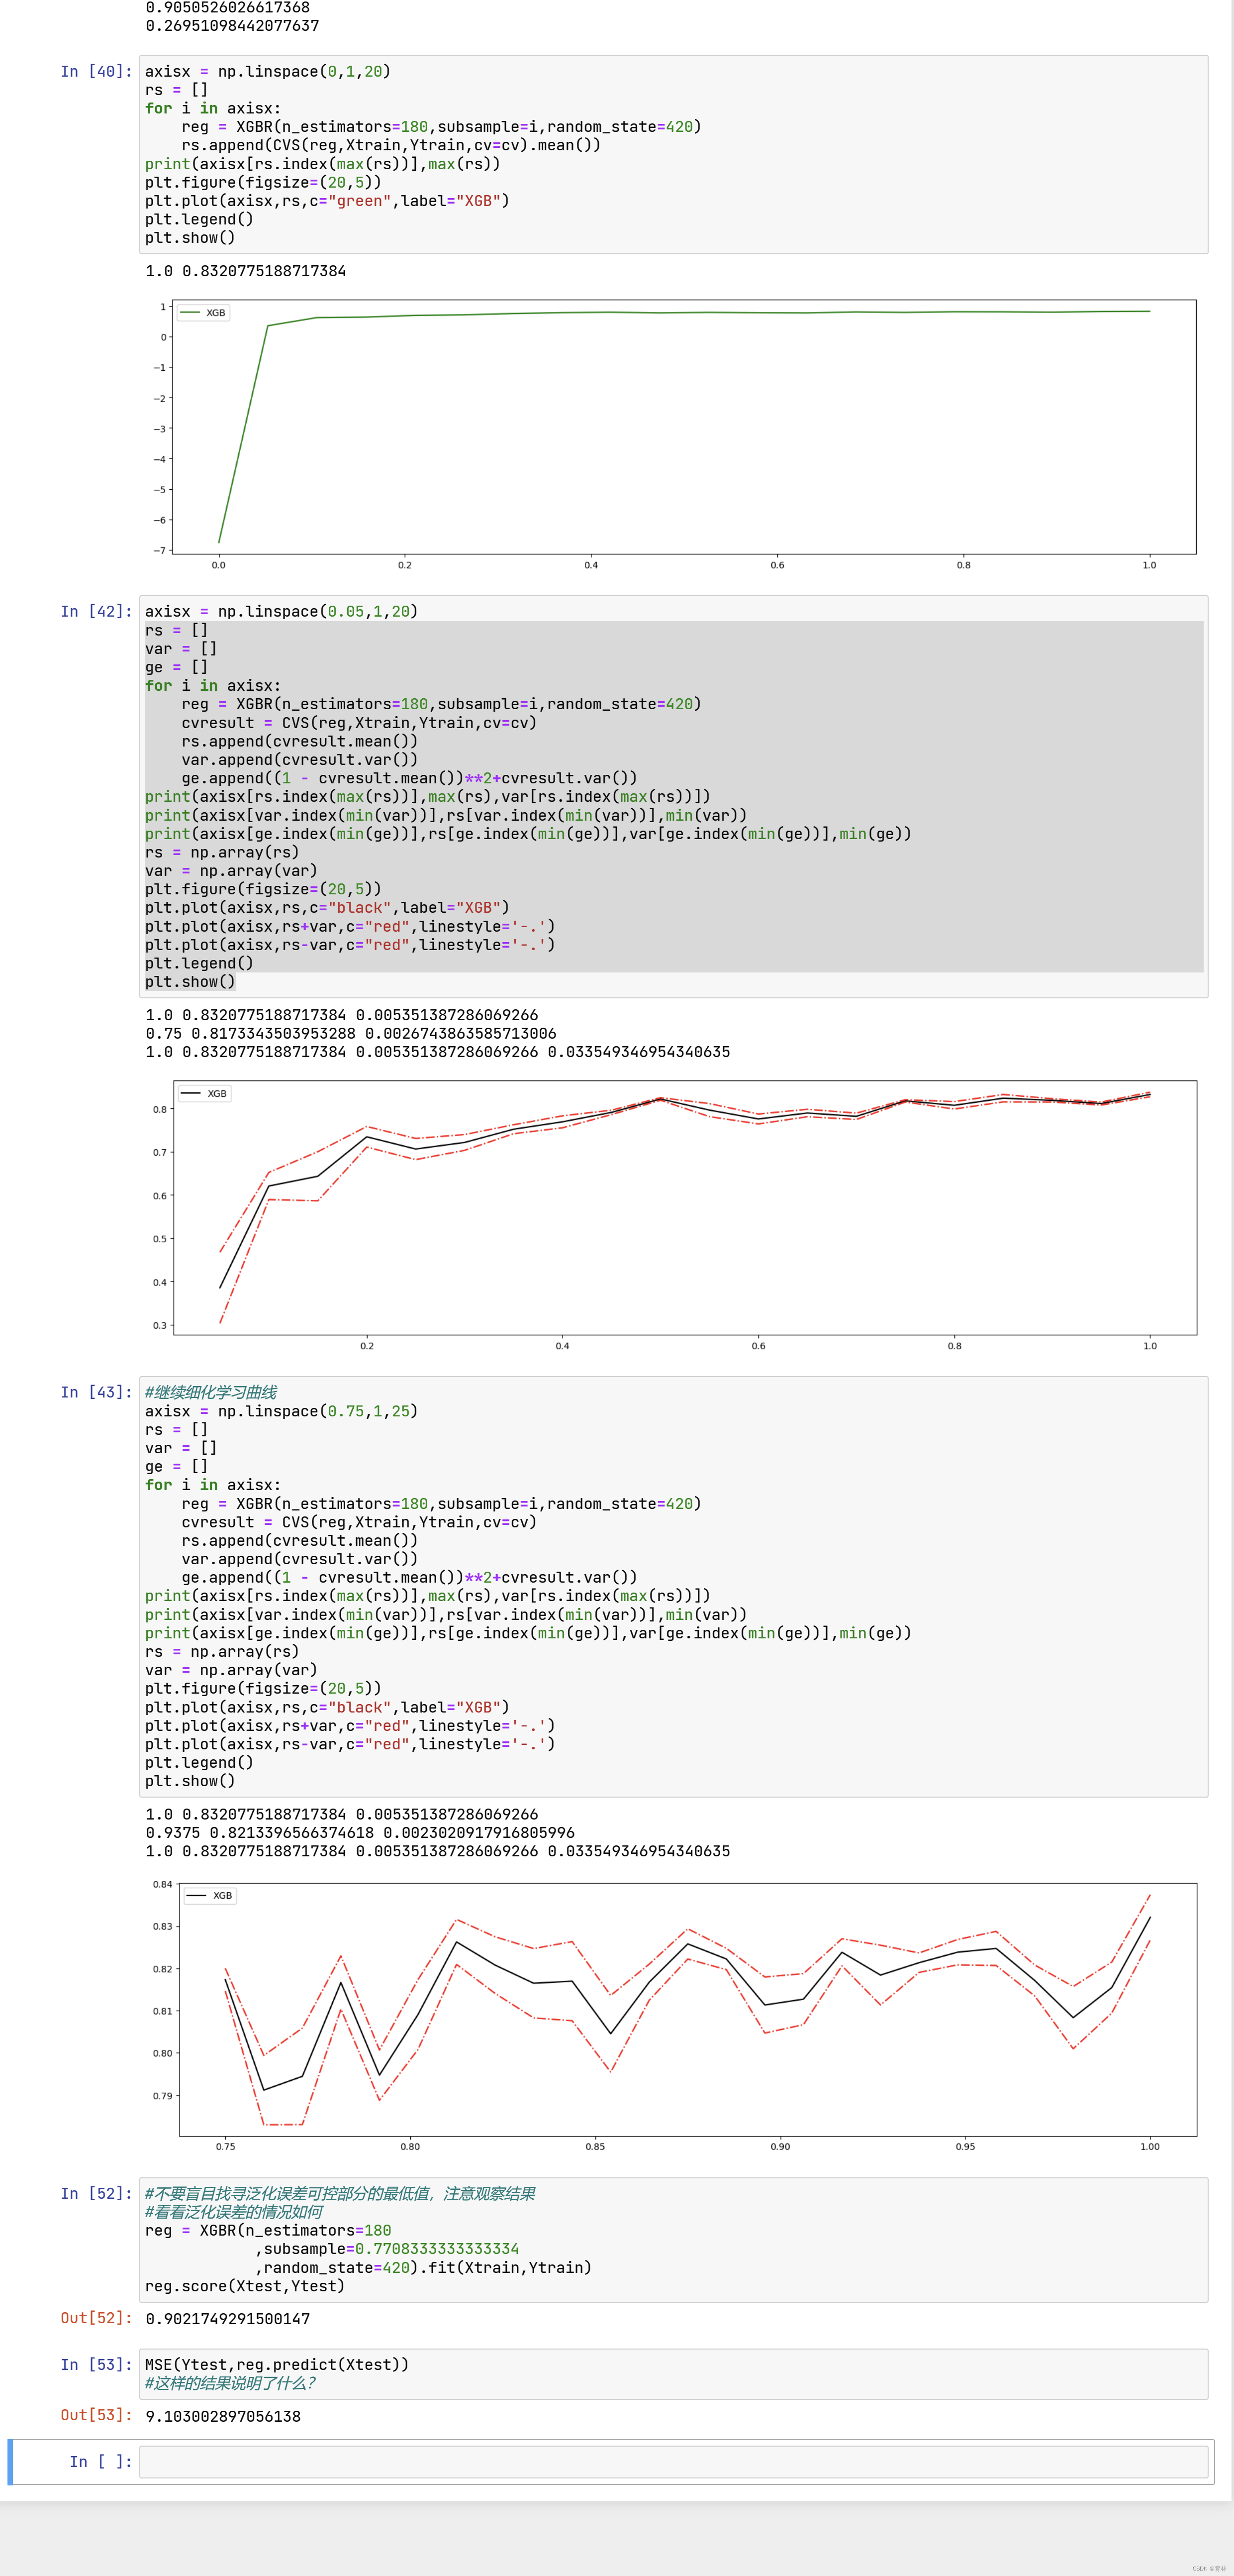Click the line 'axisx = np.linspace(0.05,1,20)'

pyautogui.click(x=282, y=611)
